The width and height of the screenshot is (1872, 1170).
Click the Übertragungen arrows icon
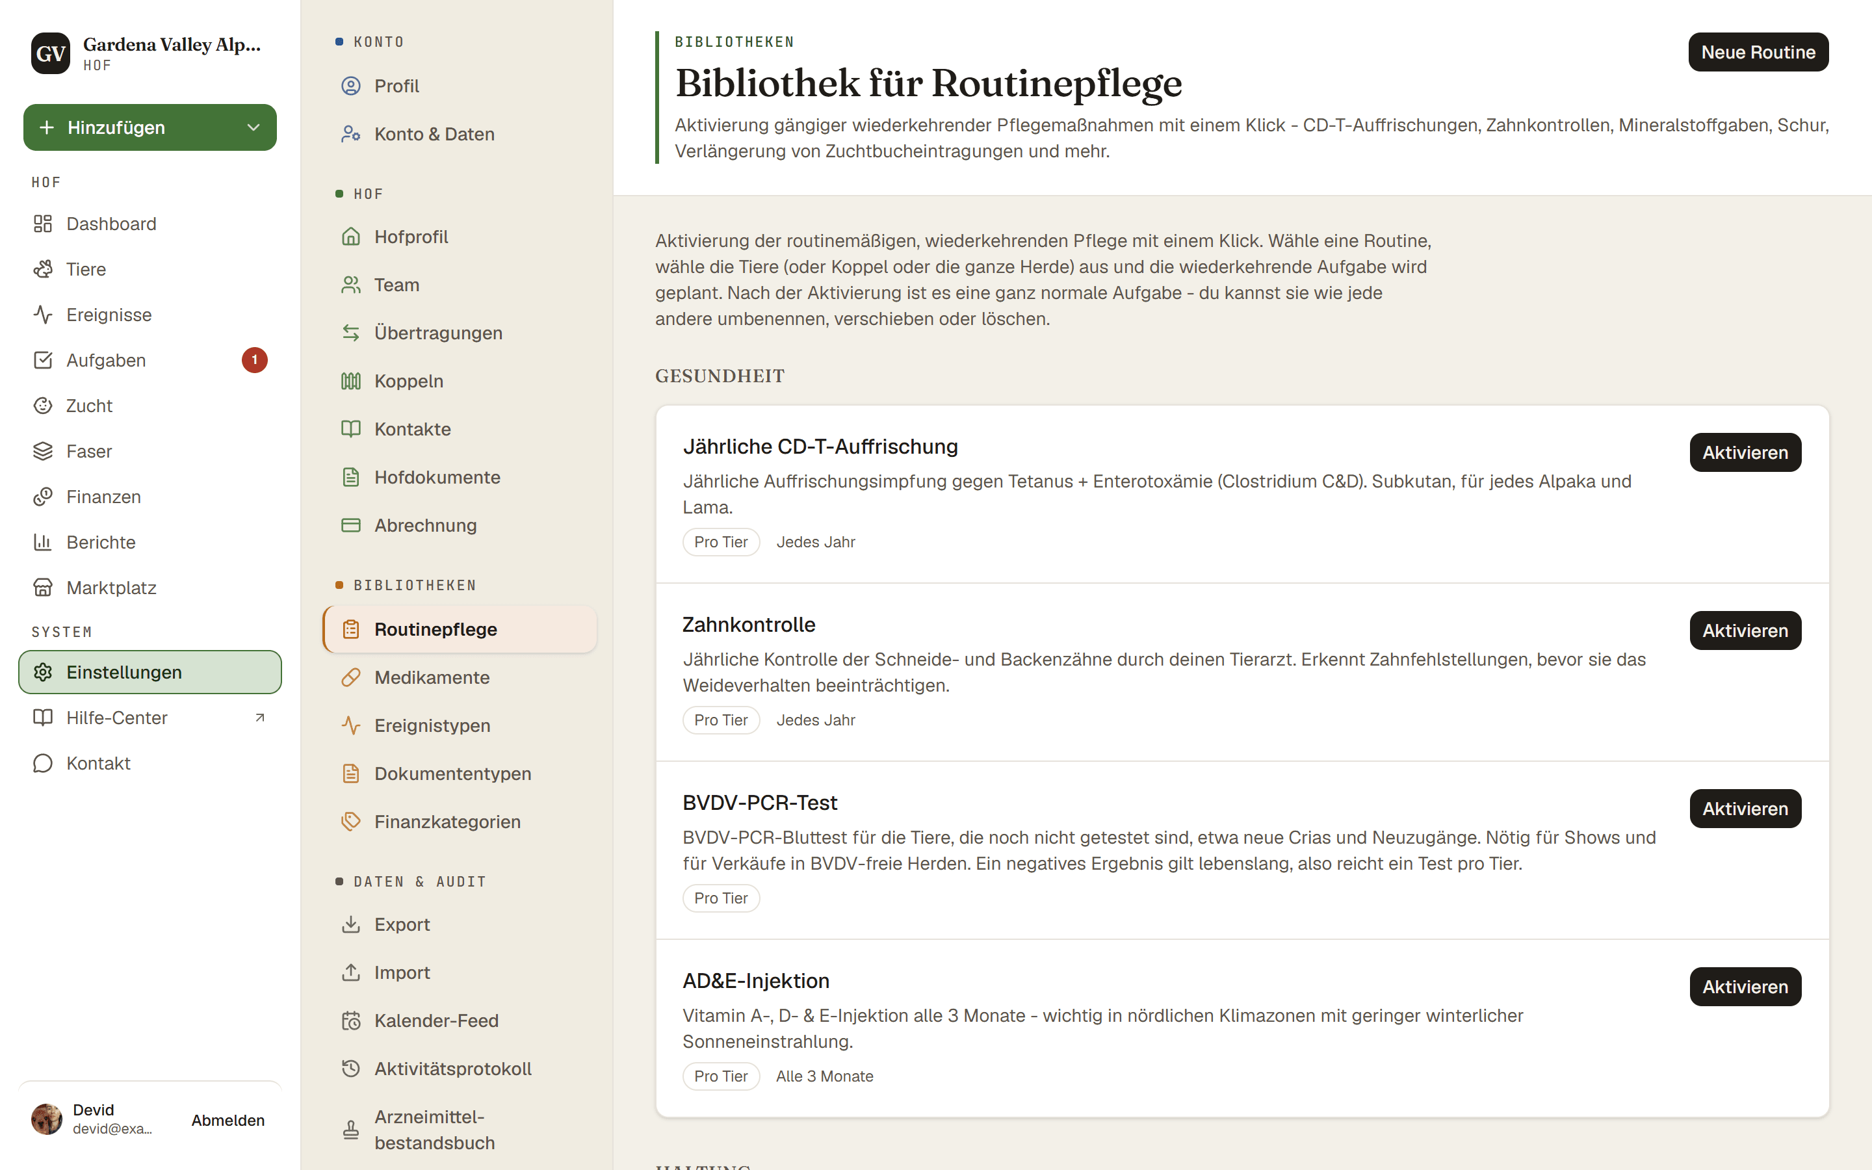click(351, 333)
